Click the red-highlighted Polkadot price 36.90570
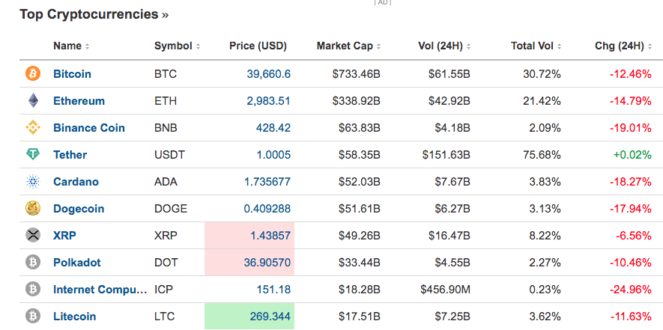663x330 pixels. (x=267, y=263)
